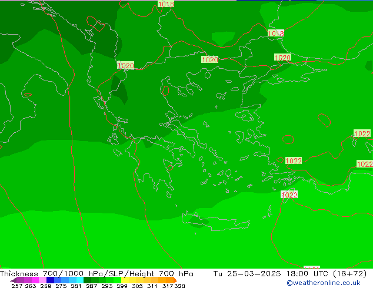Click the 1018 label cut by the top edge

point(166,4)
